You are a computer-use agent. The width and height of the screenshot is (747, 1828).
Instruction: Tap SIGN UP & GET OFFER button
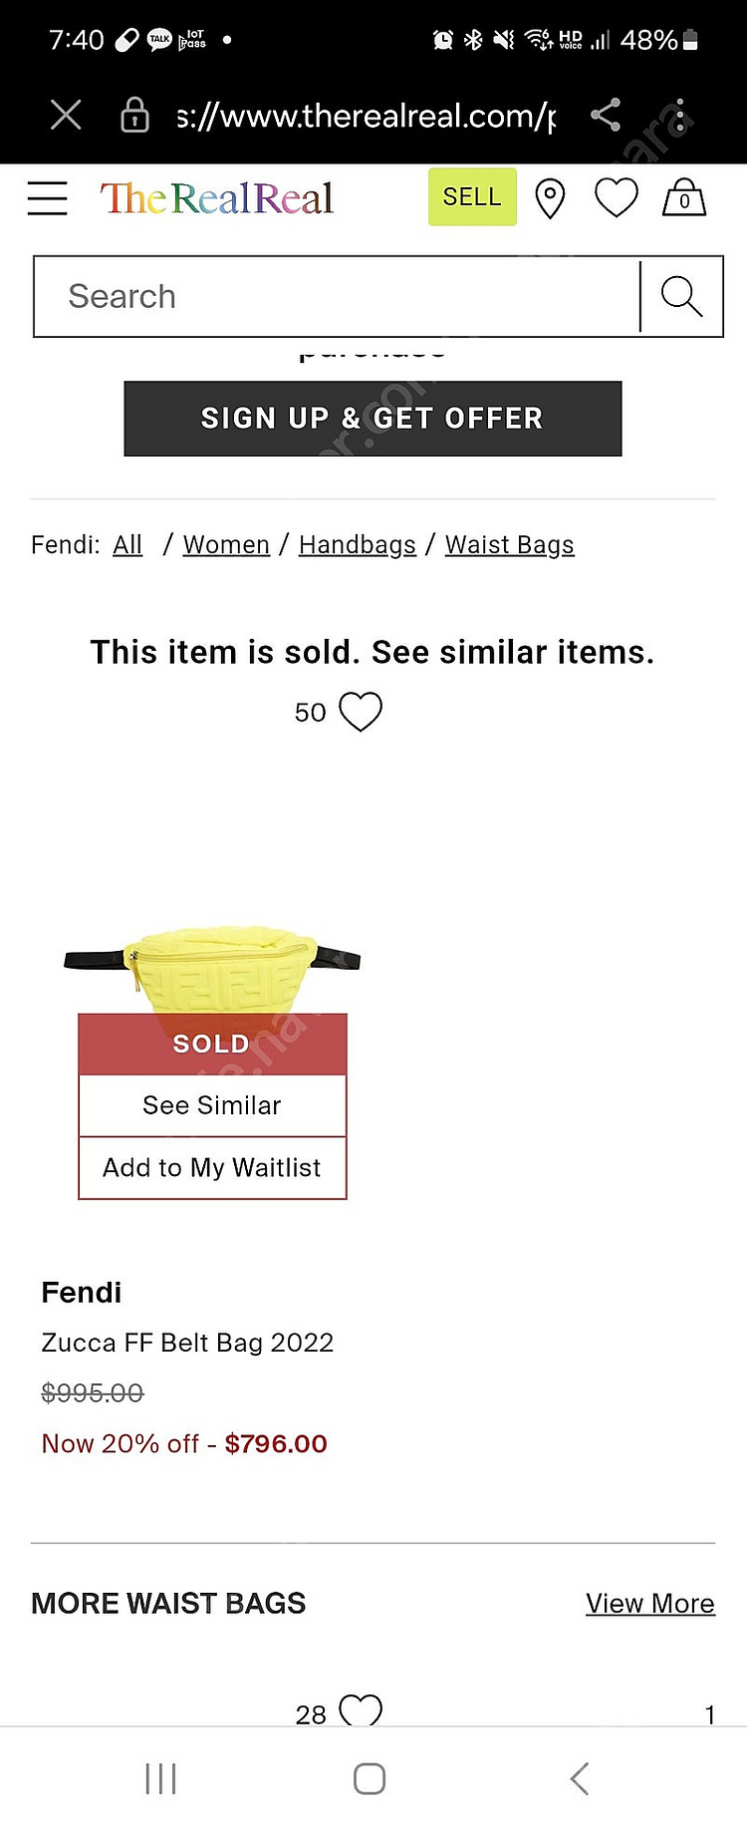pos(373,419)
